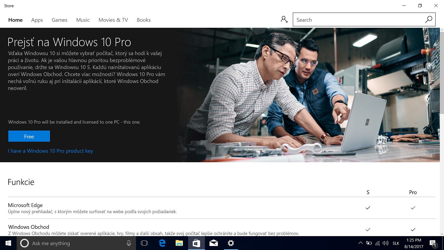Go to the Home tab
The image size is (444, 250).
pyautogui.click(x=16, y=20)
